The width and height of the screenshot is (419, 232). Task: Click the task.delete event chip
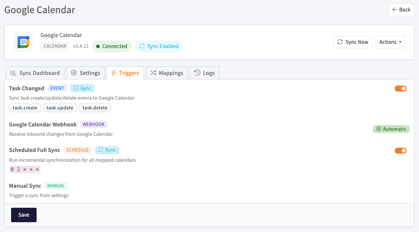click(95, 108)
